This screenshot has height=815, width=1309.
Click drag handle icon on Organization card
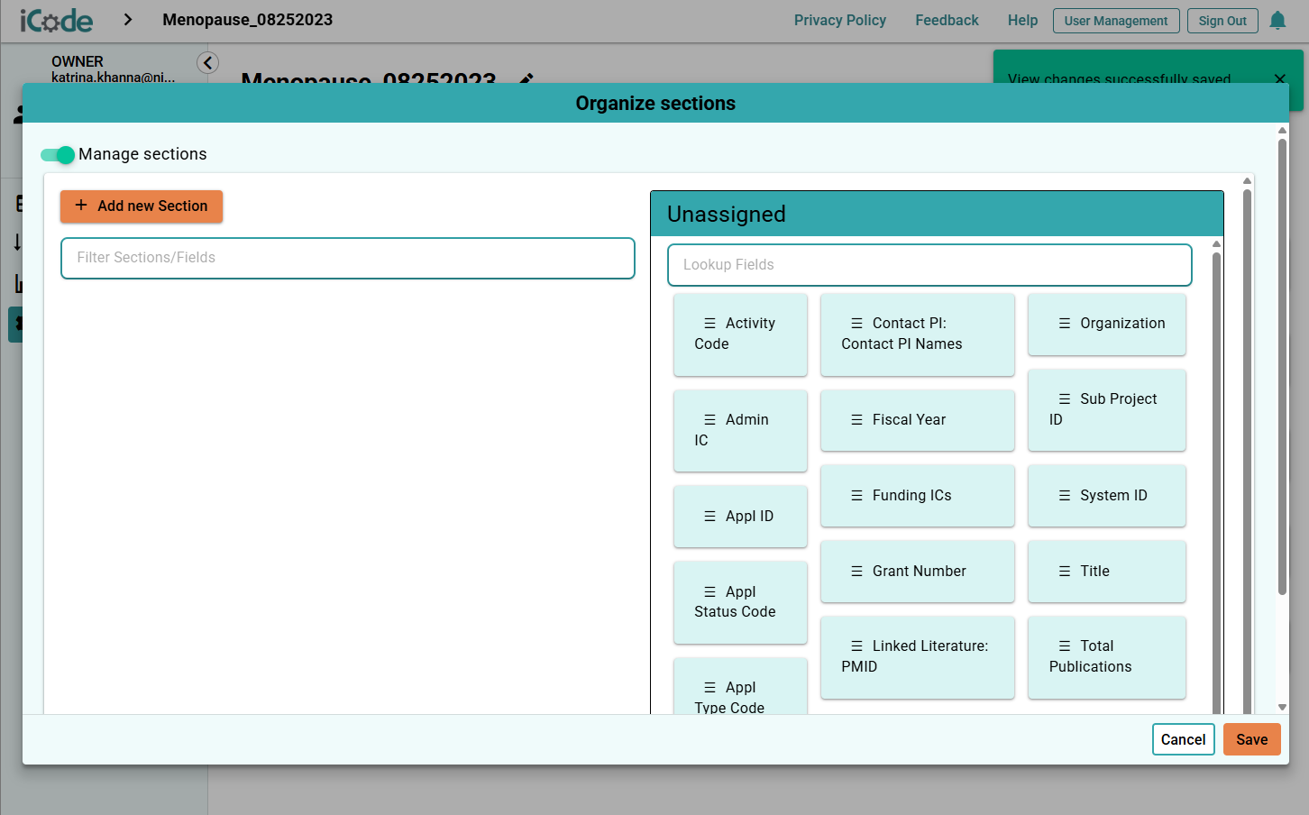point(1065,323)
